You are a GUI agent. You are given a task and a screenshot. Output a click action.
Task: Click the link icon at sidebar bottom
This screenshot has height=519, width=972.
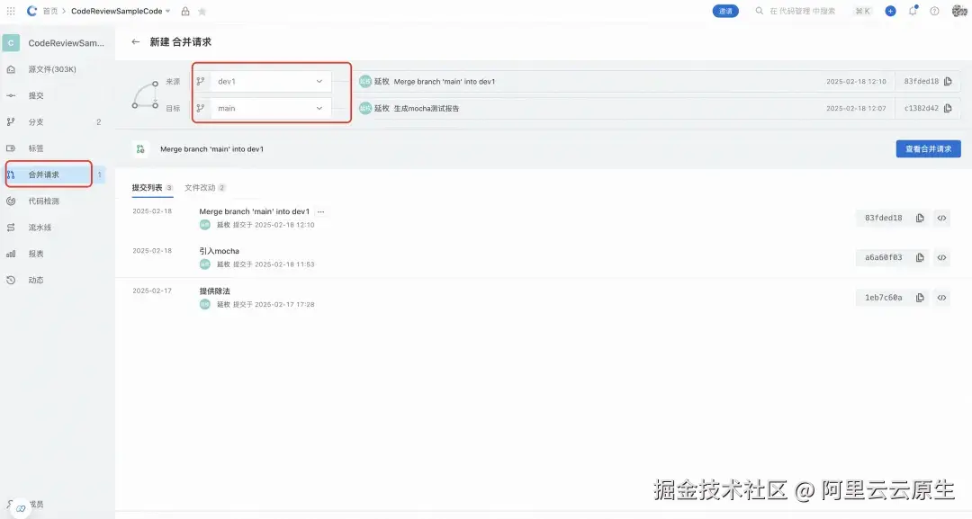click(21, 508)
